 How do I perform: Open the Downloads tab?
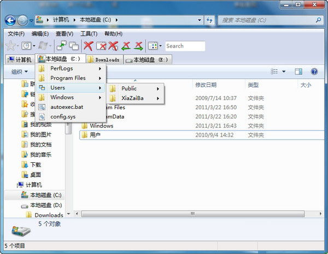pos(104,60)
